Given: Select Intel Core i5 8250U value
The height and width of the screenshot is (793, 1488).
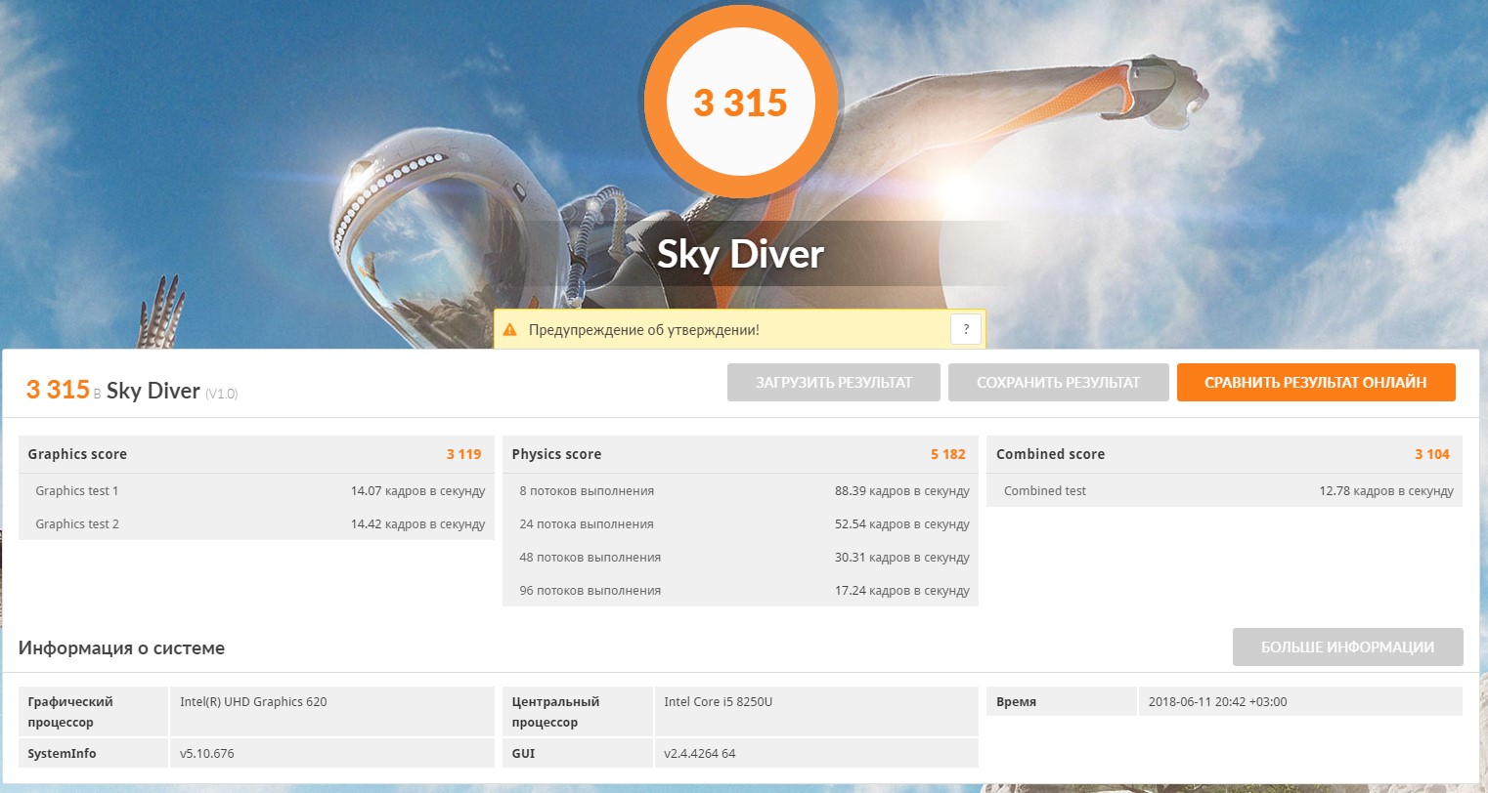Looking at the screenshot, I should pyautogui.click(x=718, y=701).
